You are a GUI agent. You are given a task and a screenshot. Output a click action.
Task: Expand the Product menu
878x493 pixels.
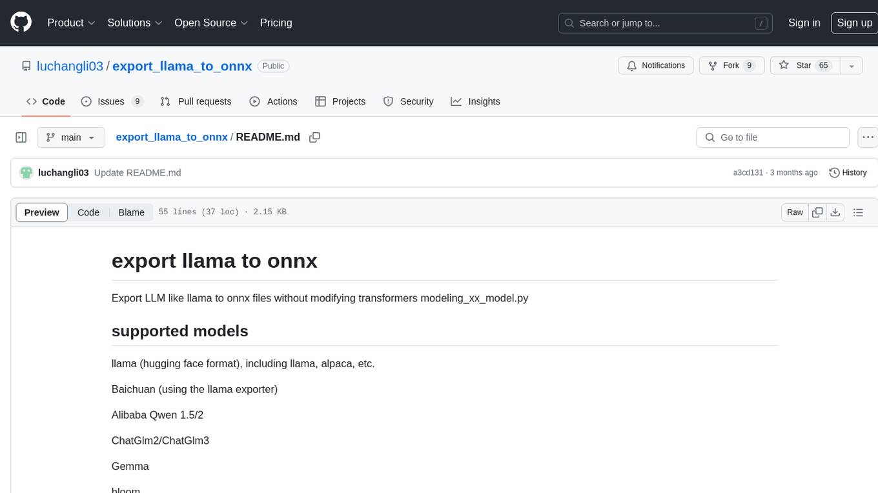71,23
